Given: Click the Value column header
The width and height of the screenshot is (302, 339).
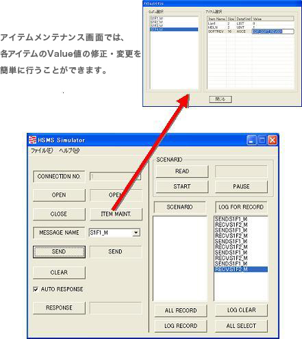Looking at the screenshot, I should [x=273, y=19].
